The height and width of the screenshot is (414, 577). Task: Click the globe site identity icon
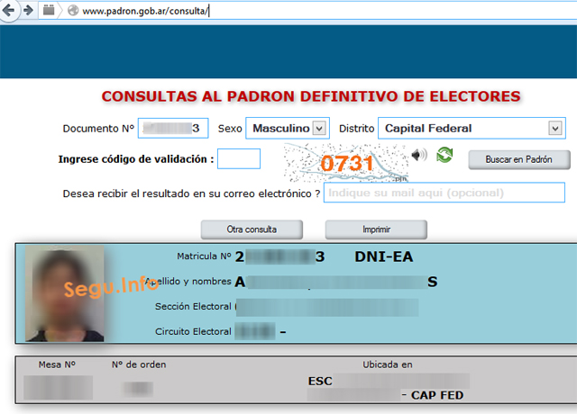pos(72,12)
